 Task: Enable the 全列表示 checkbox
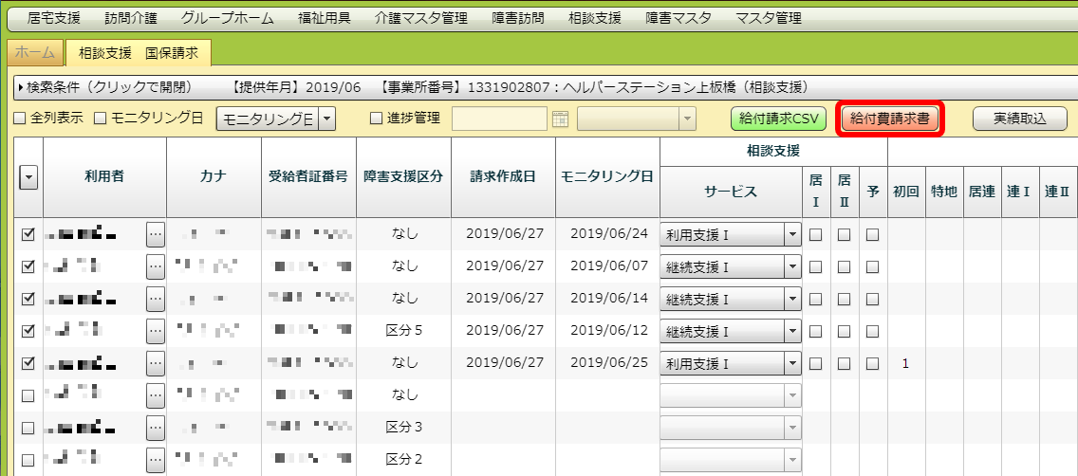click(19, 119)
